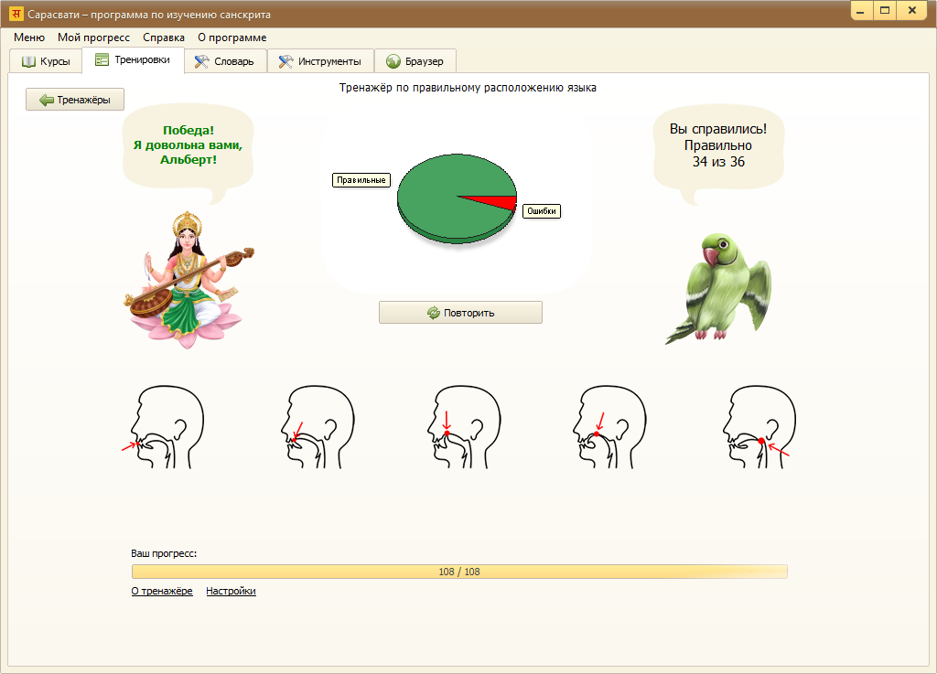Switch to the Словарь tab
This screenshot has height=674, width=937.
225,61
